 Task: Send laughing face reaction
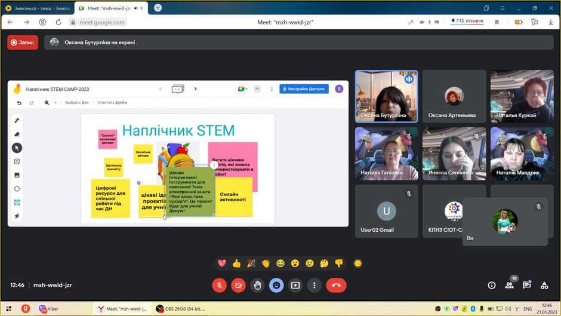click(x=280, y=263)
